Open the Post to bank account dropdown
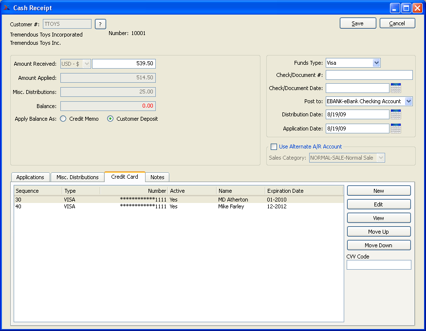 click(408, 101)
